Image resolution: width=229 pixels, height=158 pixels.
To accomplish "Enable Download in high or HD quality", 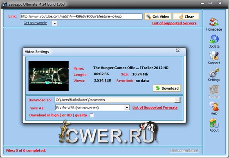I will (x=92, y=115).
